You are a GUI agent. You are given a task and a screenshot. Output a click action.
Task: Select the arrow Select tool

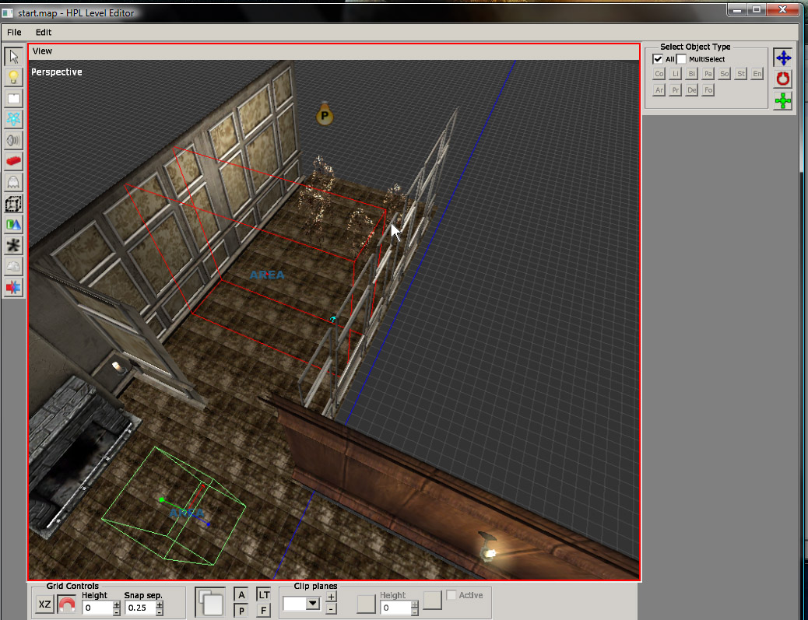pos(13,57)
